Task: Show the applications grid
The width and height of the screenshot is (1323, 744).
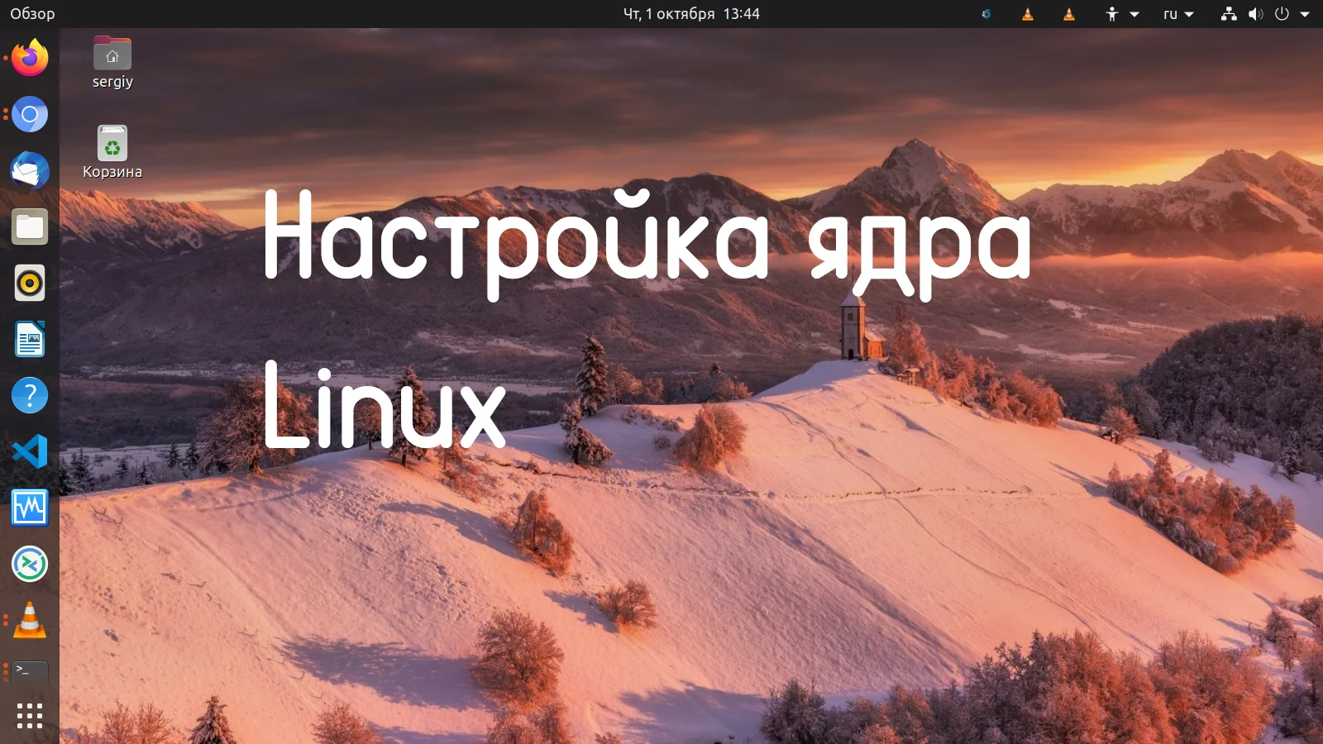Action: (x=30, y=716)
